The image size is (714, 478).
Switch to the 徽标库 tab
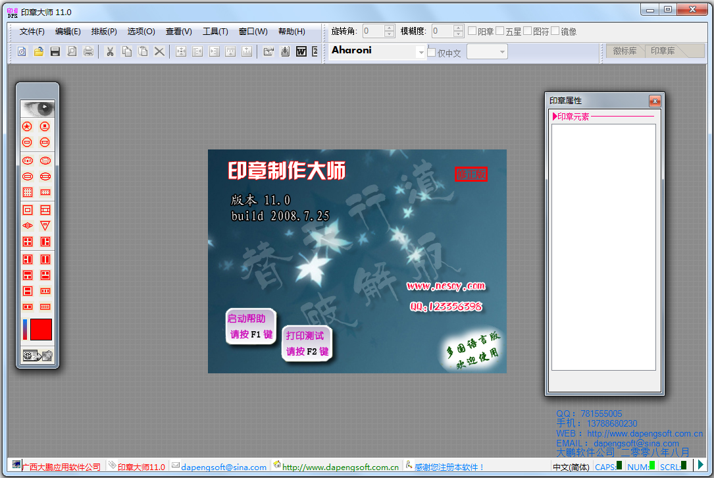coord(625,51)
